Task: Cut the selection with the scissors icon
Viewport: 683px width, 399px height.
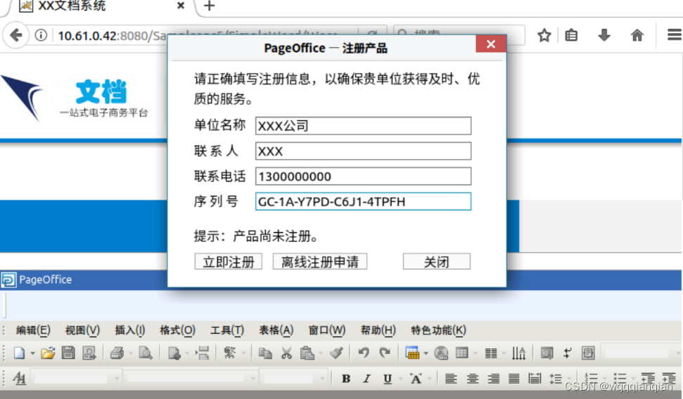Action: click(286, 353)
